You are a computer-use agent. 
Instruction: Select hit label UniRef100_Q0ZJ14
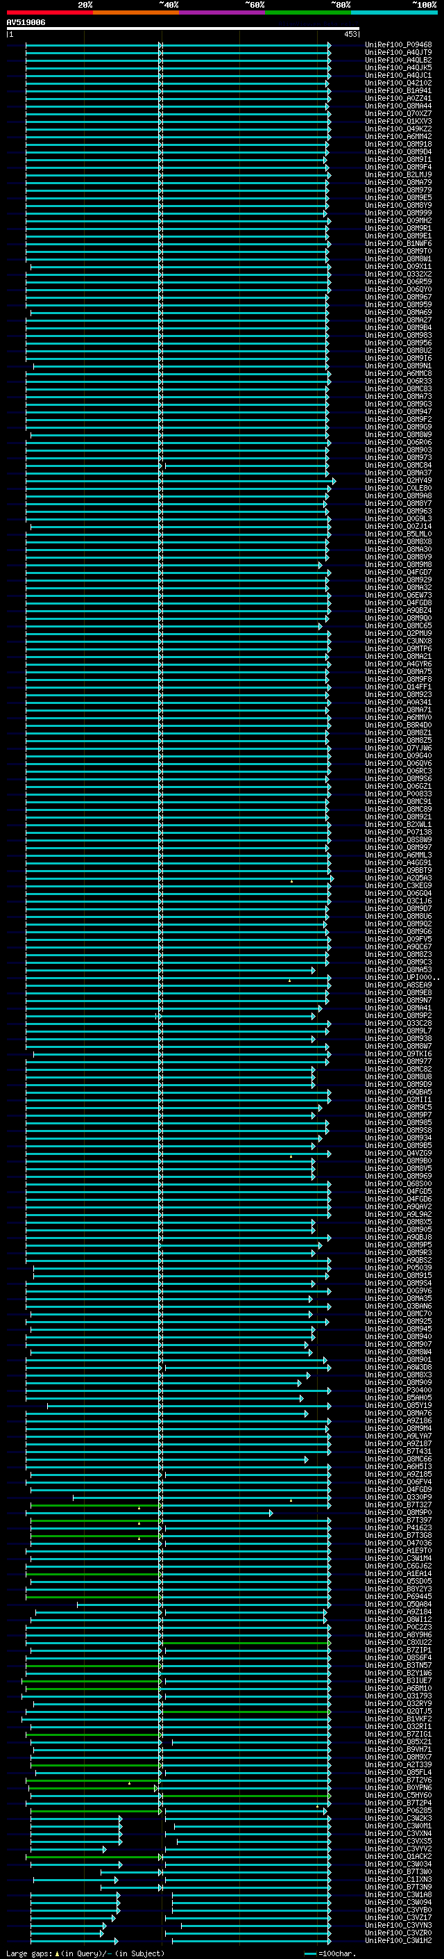pos(398,526)
